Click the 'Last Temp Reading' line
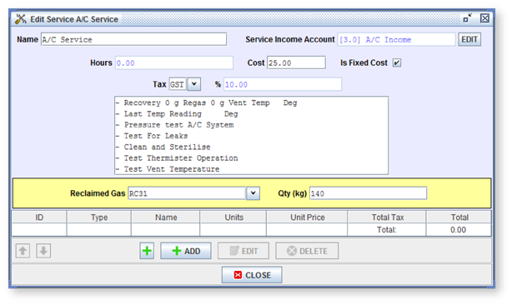 (x=178, y=114)
